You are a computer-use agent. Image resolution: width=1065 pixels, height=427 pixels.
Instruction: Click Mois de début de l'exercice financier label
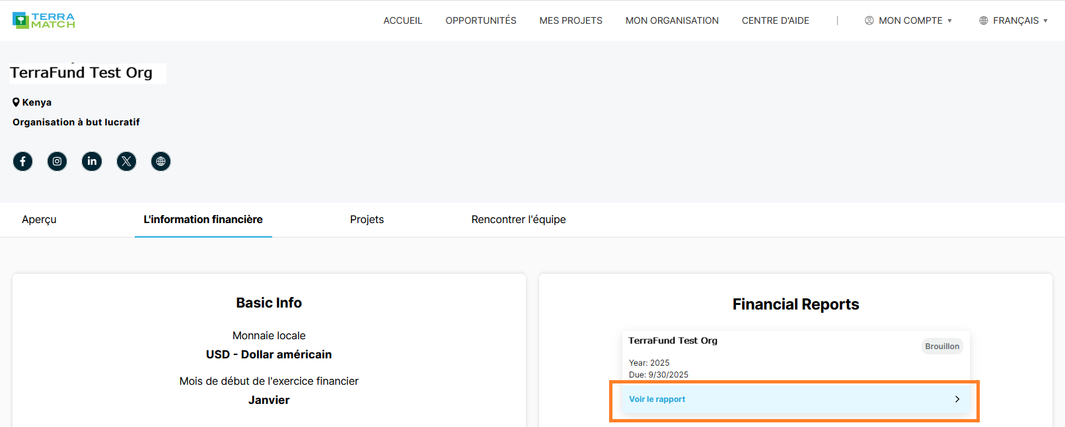(269, 381)
